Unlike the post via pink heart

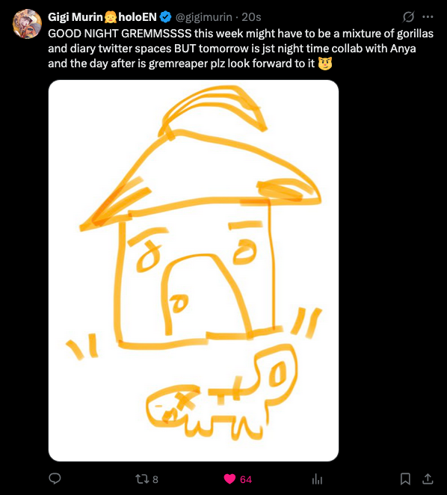click(x=229, y=479)
